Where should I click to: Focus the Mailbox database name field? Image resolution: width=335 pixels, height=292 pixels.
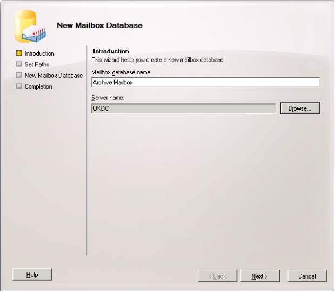[x=205, y=82]
